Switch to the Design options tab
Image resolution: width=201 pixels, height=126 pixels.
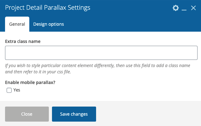tap(49, 24)
